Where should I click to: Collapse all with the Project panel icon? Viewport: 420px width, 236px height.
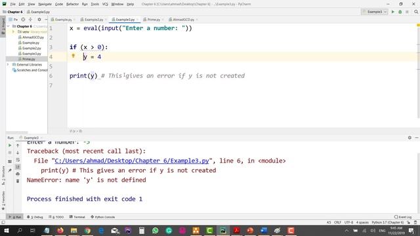[30, 20]
